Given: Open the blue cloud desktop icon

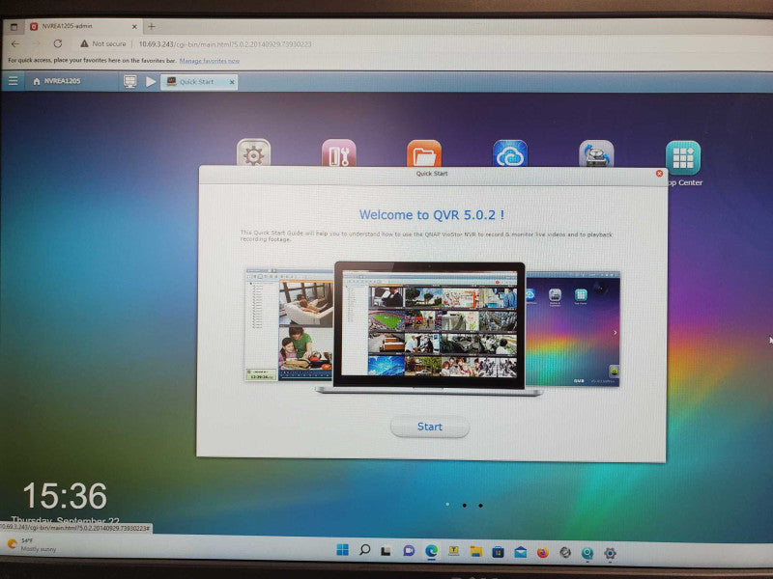Looking at the screenshot, I should click(x=510, y=153).
